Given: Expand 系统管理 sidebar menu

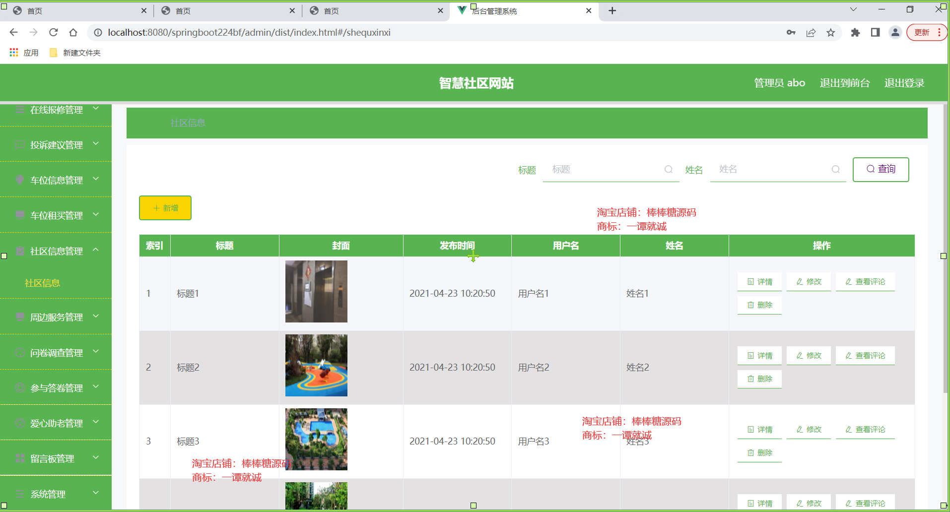Looking at the screenshot, I should (56, 494).
